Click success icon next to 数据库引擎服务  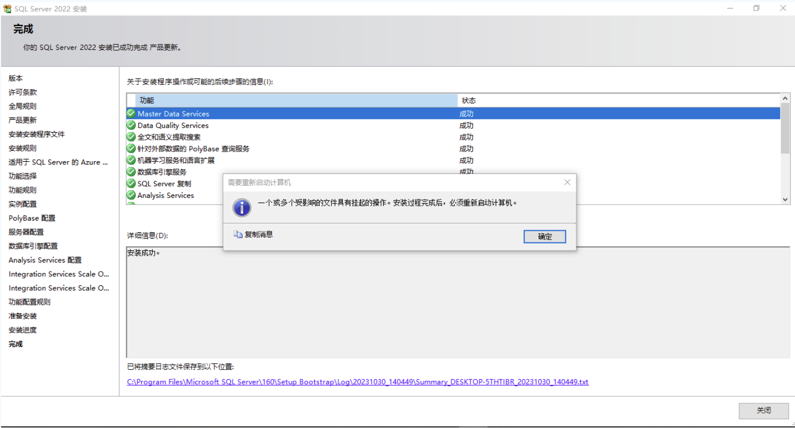tap(131, 172)
